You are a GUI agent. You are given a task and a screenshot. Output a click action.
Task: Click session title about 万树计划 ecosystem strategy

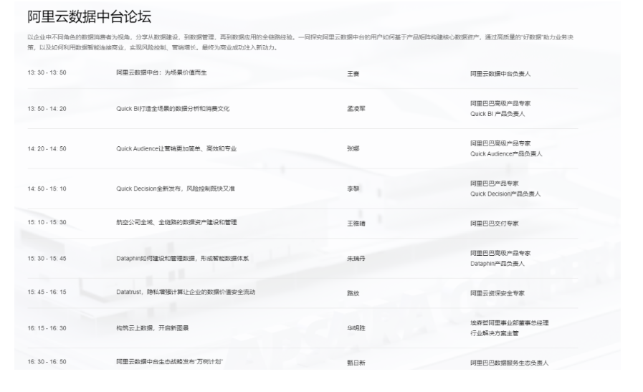point(169,362)
